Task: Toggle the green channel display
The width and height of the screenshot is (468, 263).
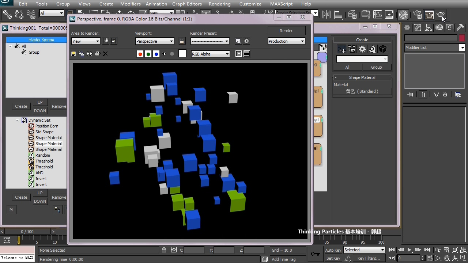Action: click(148, 54)
